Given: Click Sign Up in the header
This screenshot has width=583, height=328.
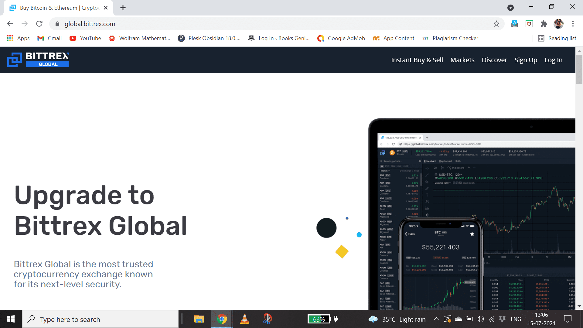Looking at the screenshot, I should [526, 60].
